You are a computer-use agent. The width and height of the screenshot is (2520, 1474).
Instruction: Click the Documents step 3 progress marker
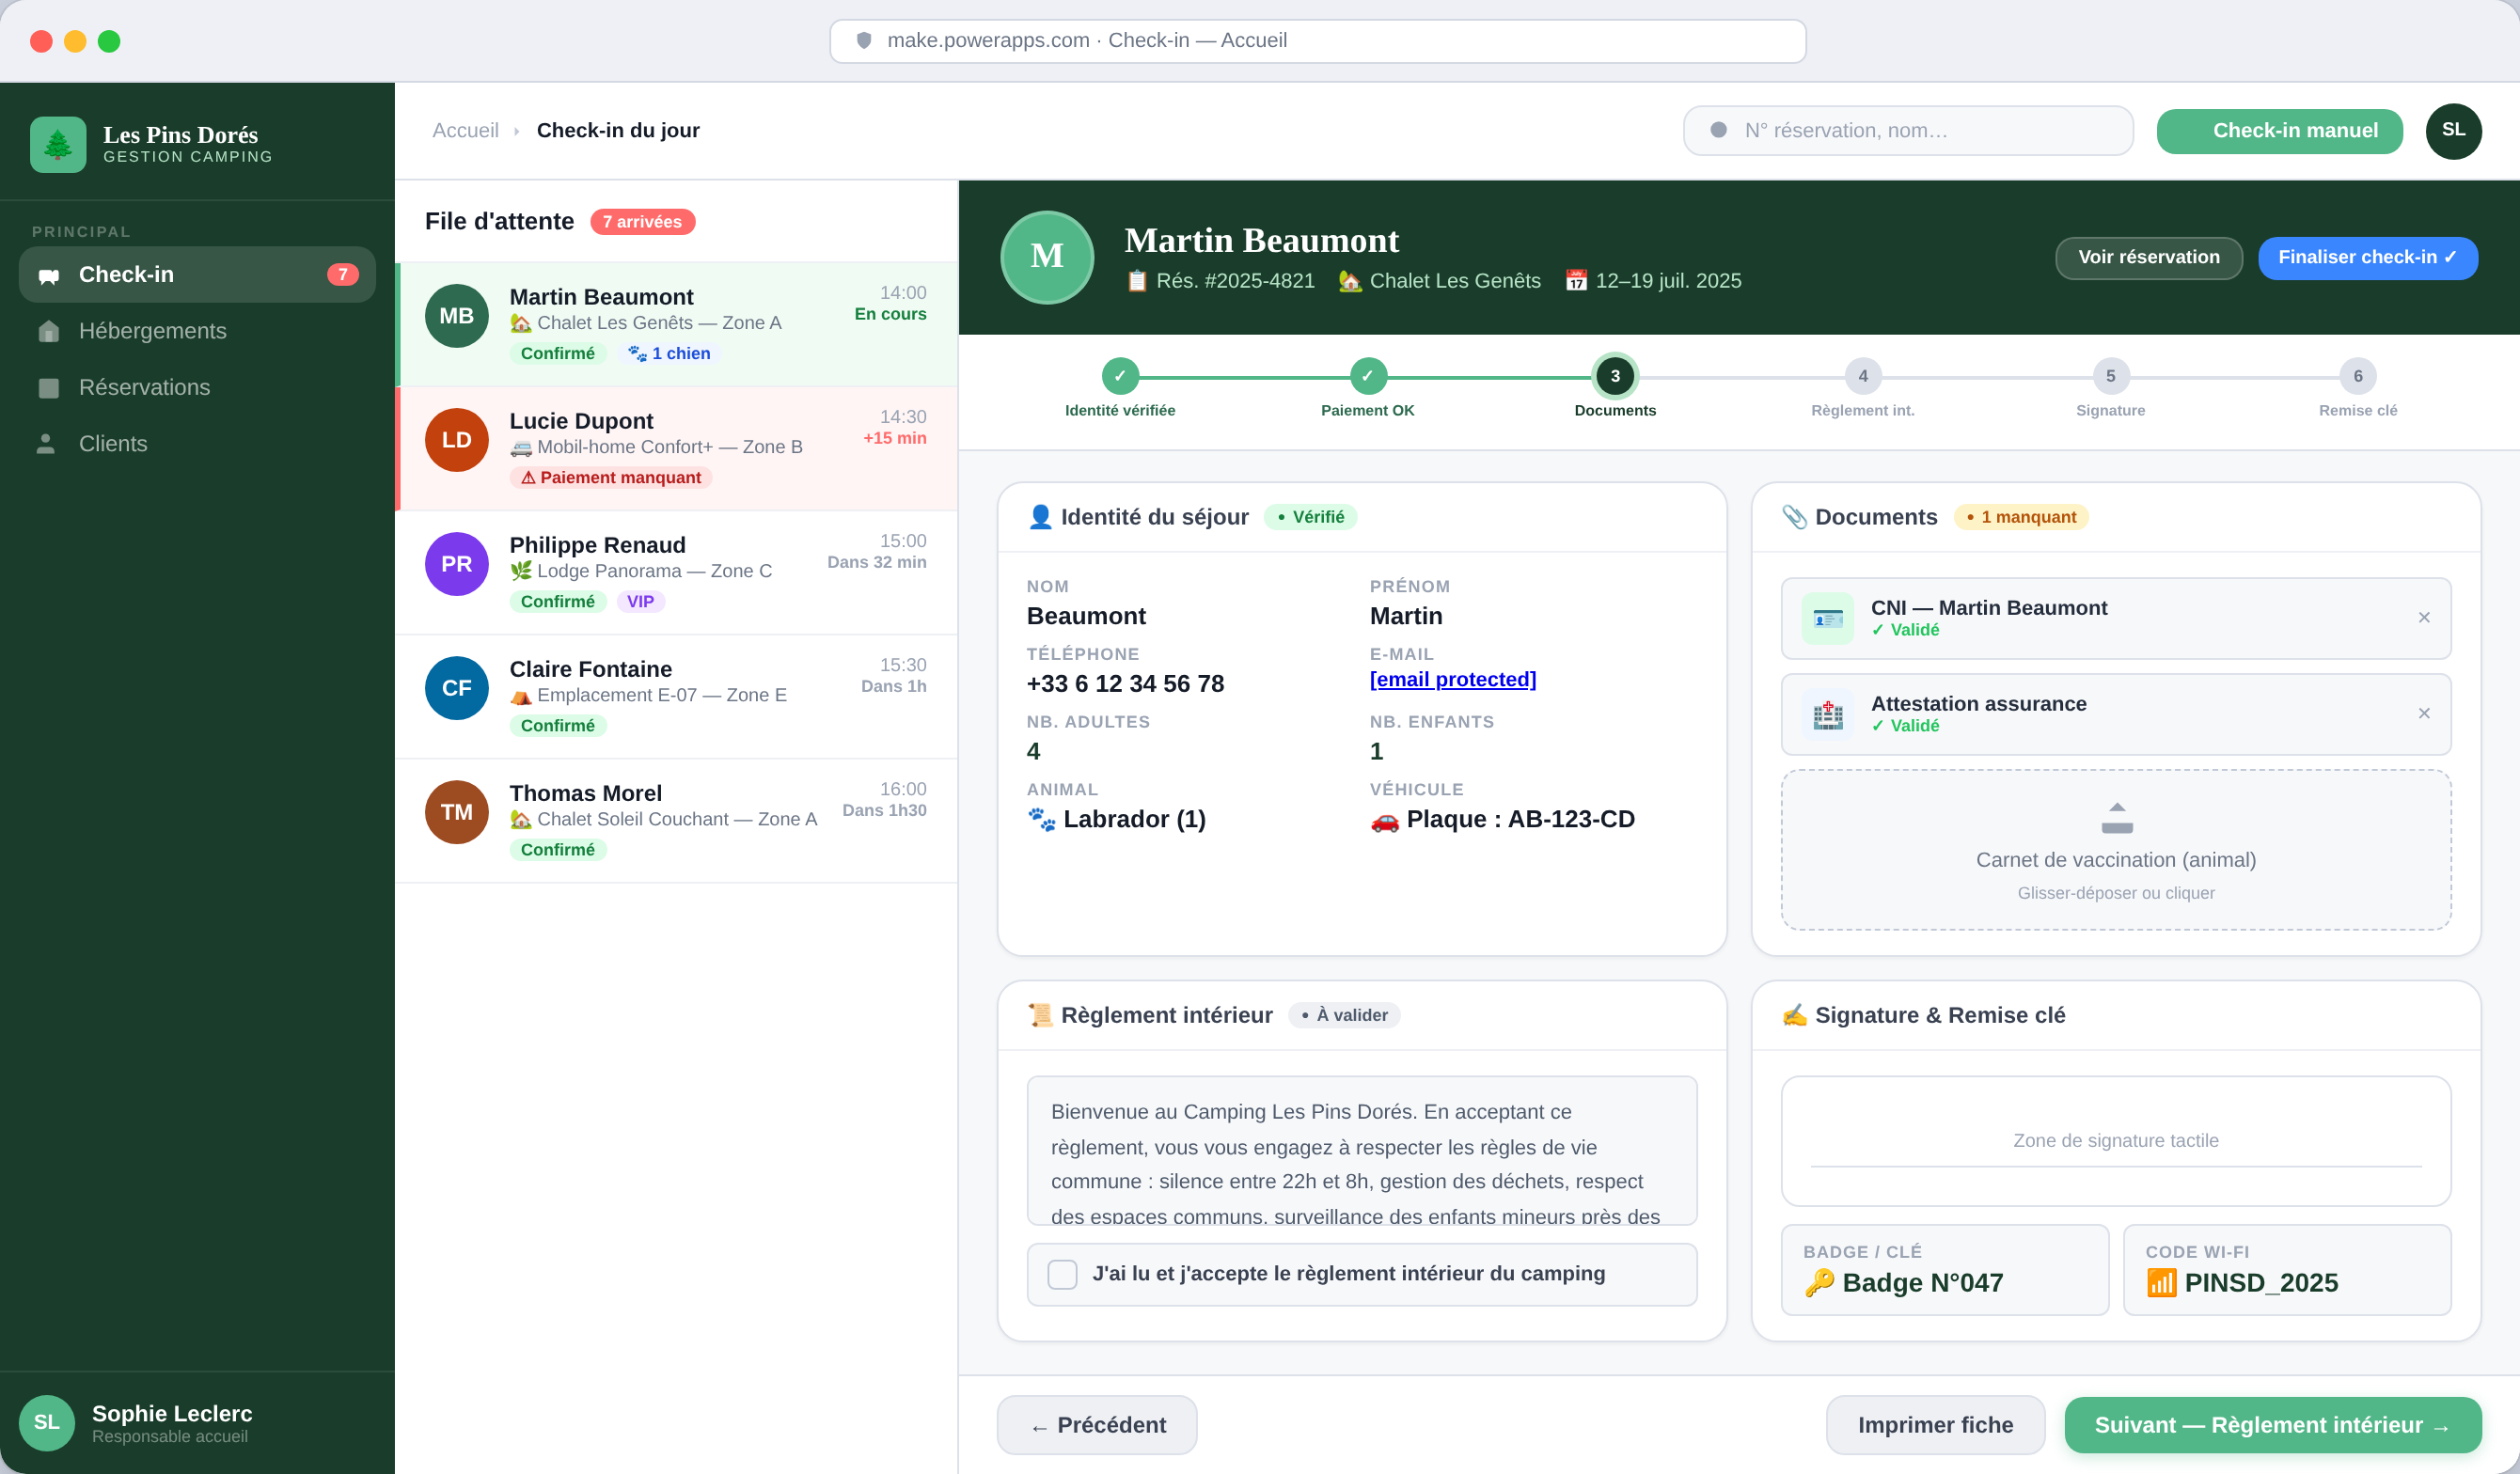click(1614, 377)
